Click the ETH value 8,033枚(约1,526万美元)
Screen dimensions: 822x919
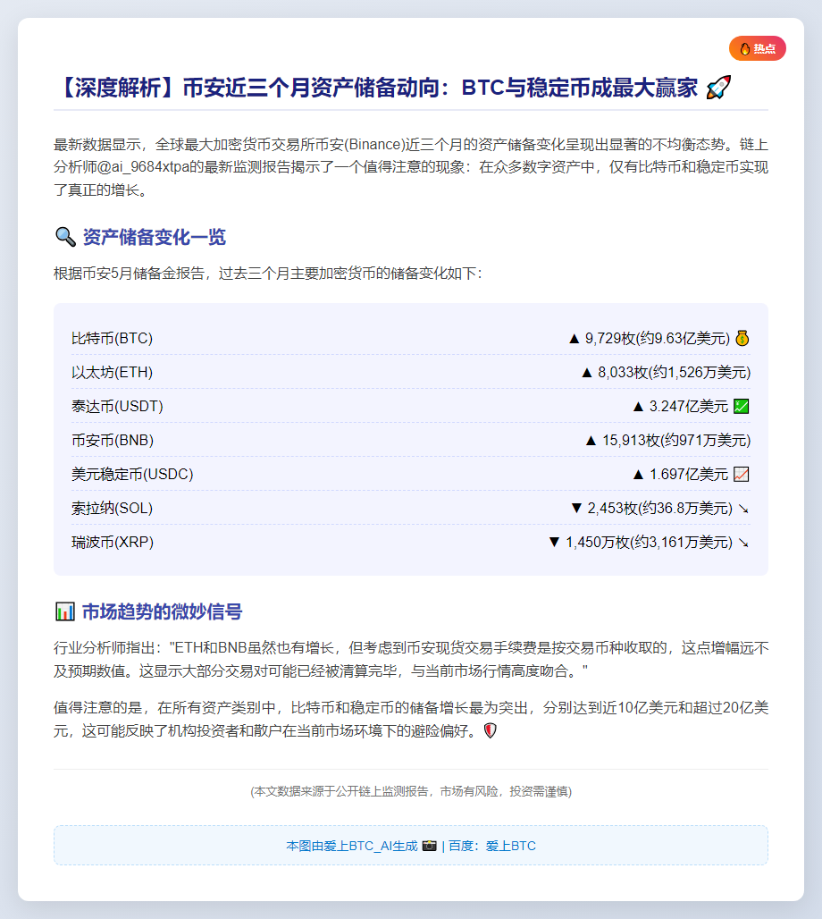[x=675, y=372]
